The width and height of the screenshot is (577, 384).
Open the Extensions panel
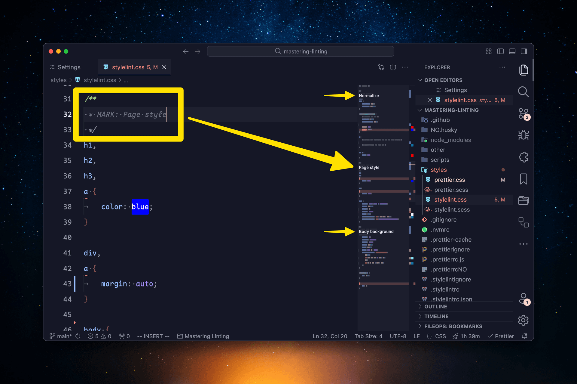coord(524,157)
